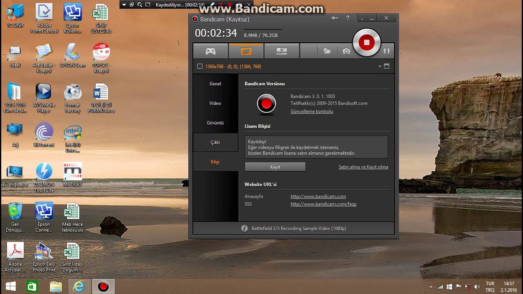The height and width of the screenshot is (294, 523).
Task: Launch DAEMON Tools Lite from desktop
Action: 44,178
